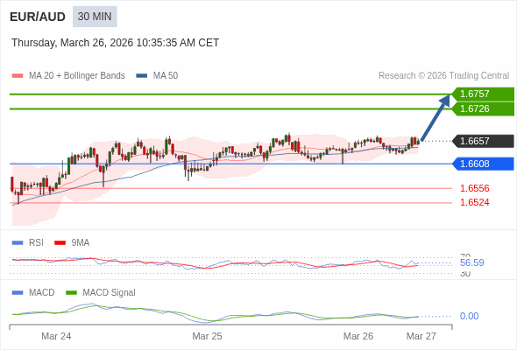Click the RSI blue legend swatch
The width and height of the screenshot is (517, 350).
(x=18, y=243)
